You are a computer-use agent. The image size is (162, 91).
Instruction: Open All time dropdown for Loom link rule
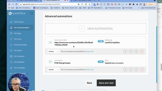53,52
